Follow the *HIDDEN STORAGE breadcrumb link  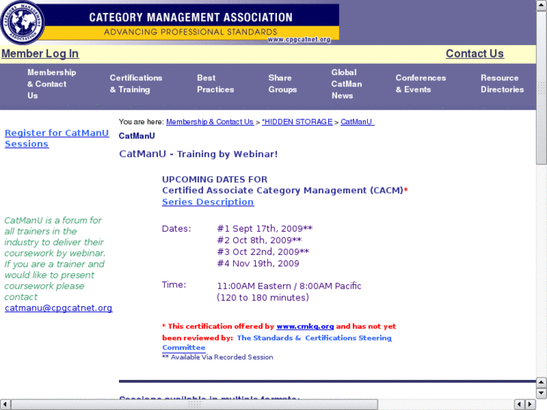coord(297,122)
